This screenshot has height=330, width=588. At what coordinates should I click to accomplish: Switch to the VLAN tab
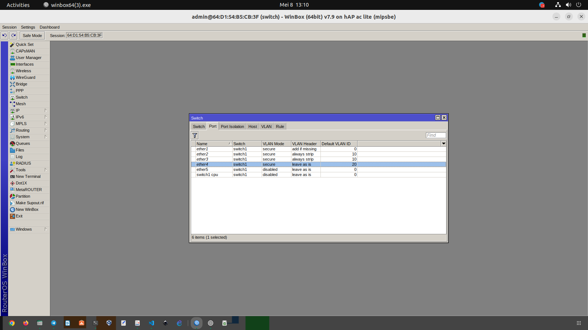pyautogui.click(x=266, y=126)
